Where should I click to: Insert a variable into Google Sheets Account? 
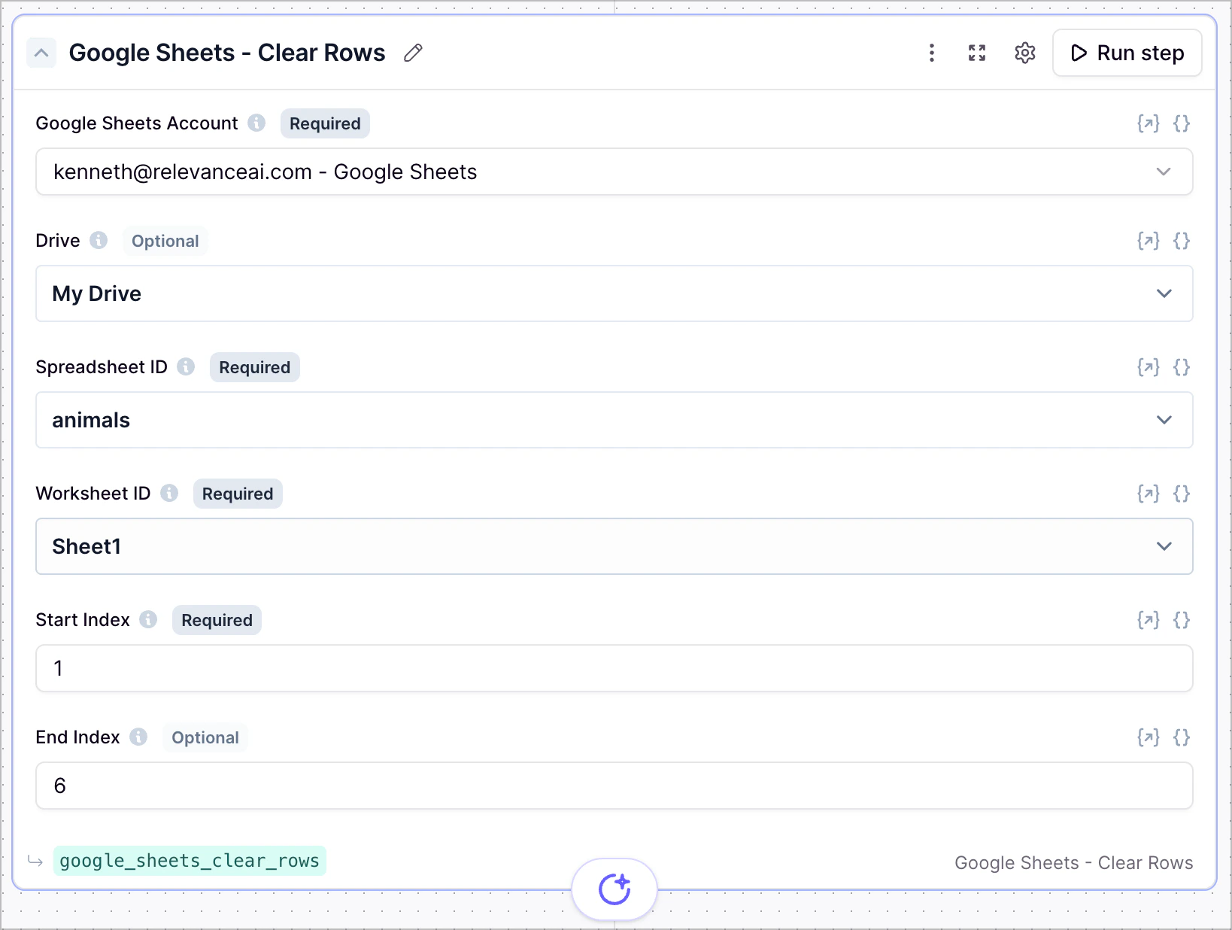coord(1149,123)
